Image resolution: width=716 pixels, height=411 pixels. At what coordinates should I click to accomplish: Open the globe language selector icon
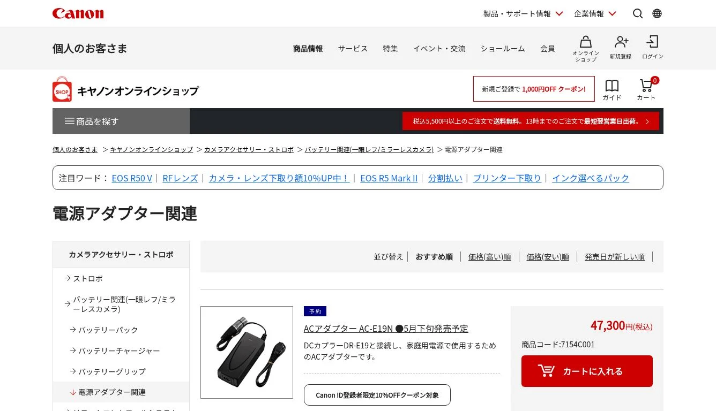(x=657, y=13)
